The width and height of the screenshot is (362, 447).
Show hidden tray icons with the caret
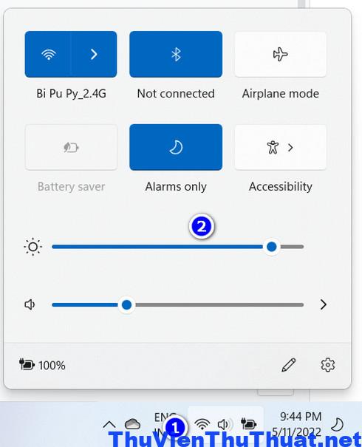pos(109,425)
